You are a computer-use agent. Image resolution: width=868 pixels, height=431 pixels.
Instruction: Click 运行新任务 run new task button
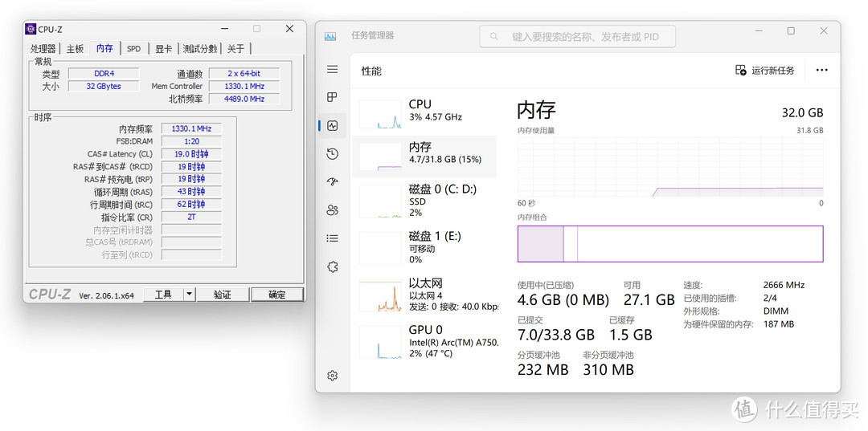click(x=764, y=70)
